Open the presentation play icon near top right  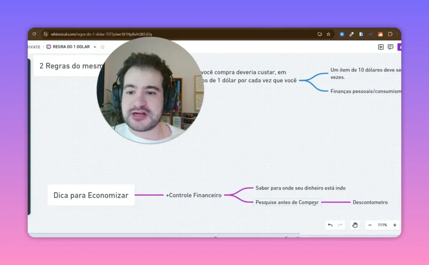381,47
